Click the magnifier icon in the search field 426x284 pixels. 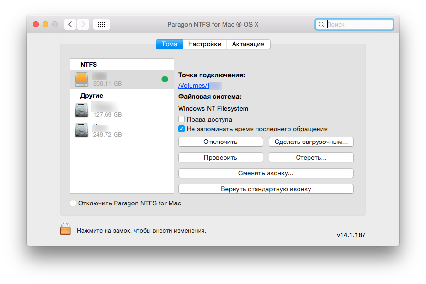(x=322, y=24)
